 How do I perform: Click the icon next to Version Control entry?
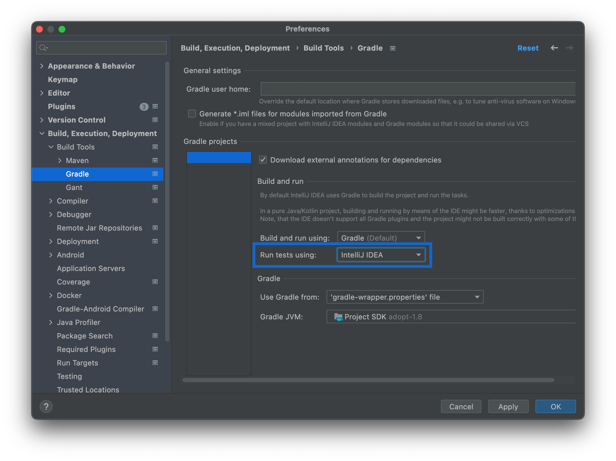pyautogui.click(x=155, y=120)
